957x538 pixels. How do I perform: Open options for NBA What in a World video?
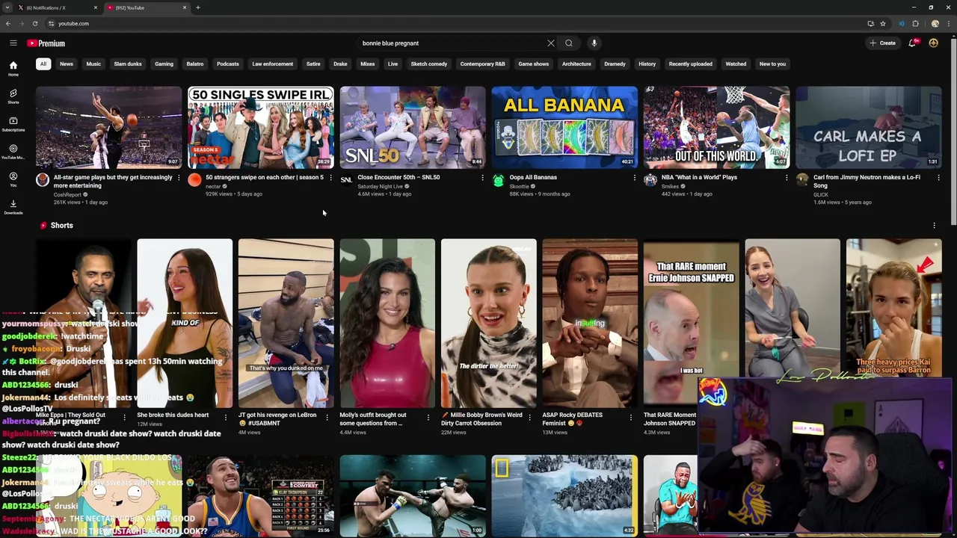click(x=787, y=178)
